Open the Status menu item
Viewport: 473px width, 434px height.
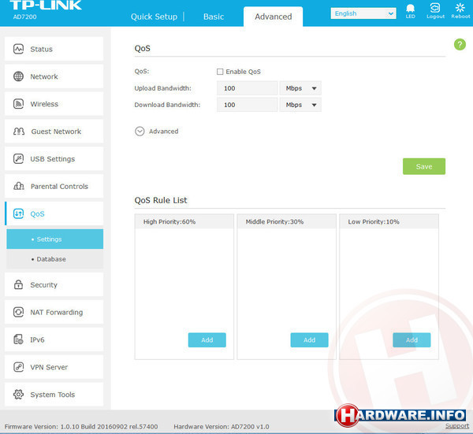[x=54, y=49]
